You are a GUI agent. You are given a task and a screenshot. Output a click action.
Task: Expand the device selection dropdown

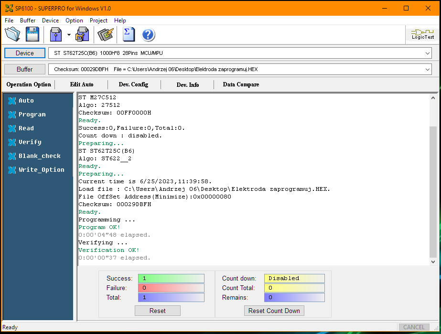coord(427,53)
